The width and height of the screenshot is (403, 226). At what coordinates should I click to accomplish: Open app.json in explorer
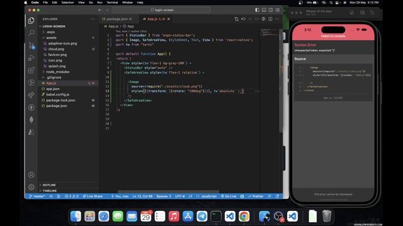click(x=68, y=89)
